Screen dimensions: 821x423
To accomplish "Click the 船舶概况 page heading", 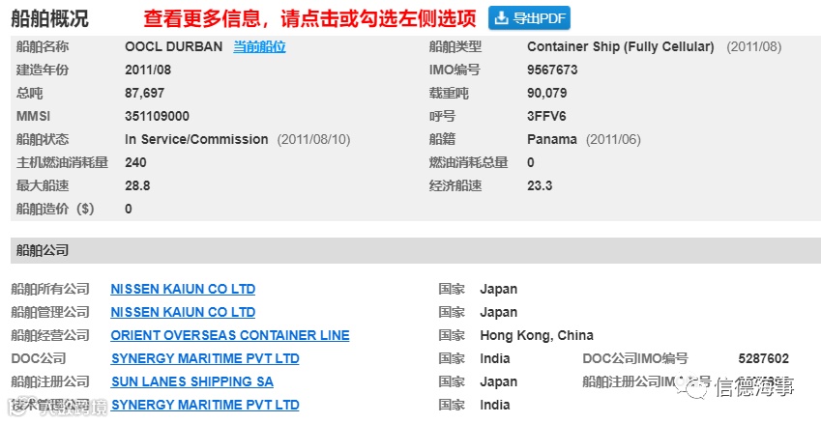I will pos(49,18).
